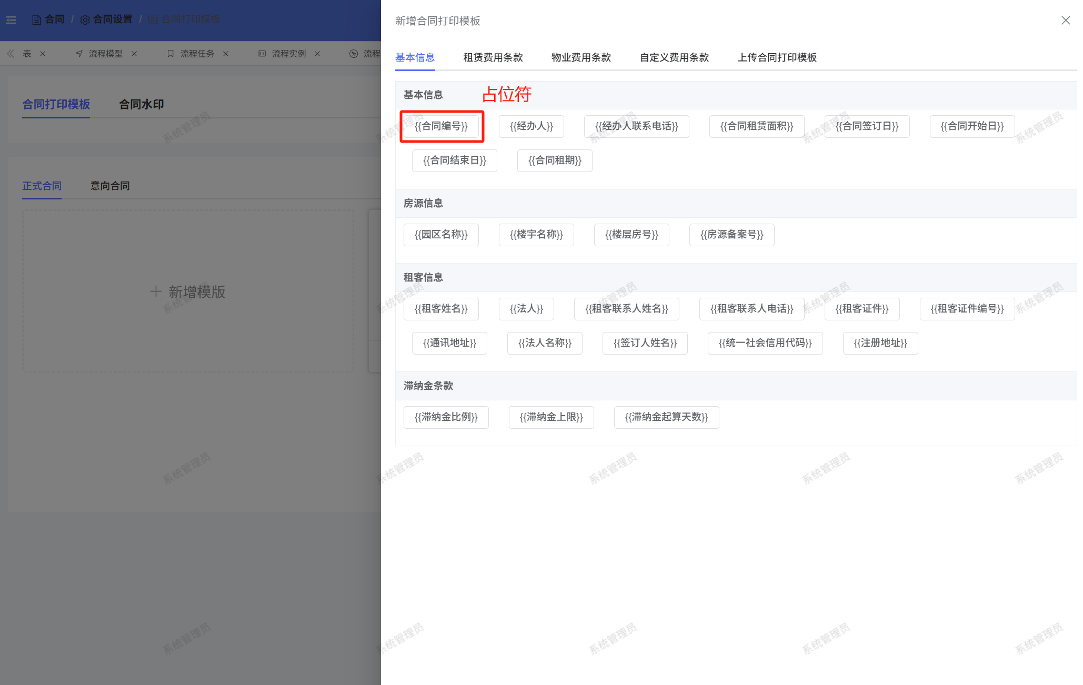Click the {{合同编号}} placeholder button

(441, 126)
